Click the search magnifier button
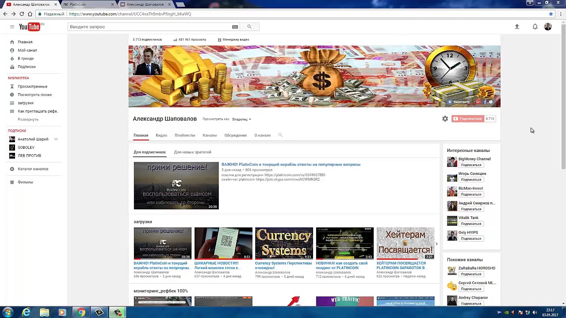Image resolution: width=566 pixels, height=318 pixels. 249,27
